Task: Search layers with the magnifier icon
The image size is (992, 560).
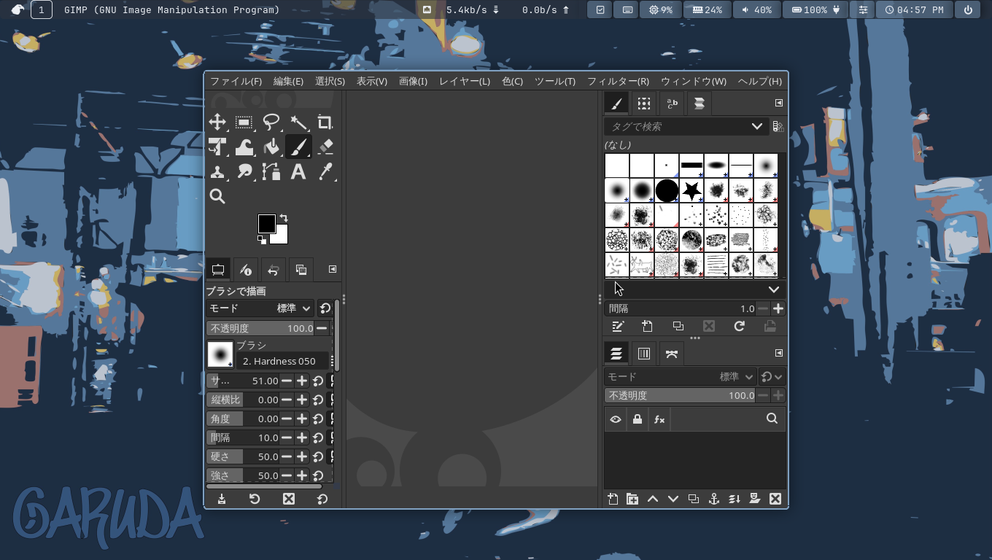Action: click(772, 419)
